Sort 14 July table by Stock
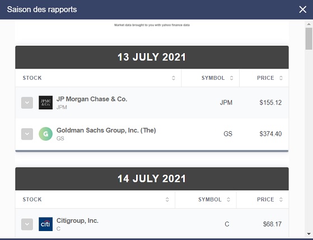Screen dimensions: 313x240 (x=167, y=199)
